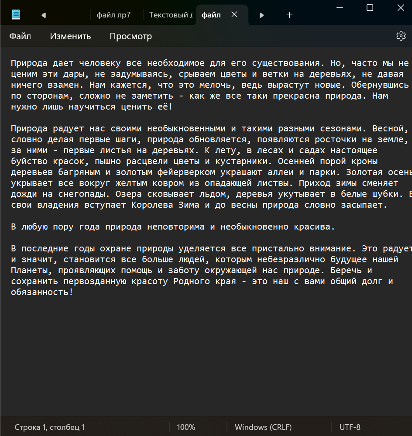Screen dimensions: 412x436
Task: Click 'Windows (CRLF)' line ending indicator
Action: [x=263, y=427]
